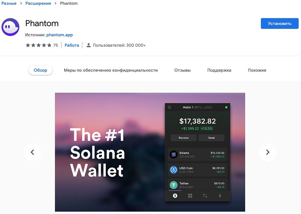Open the phantom.app source link

click(59, 35)
